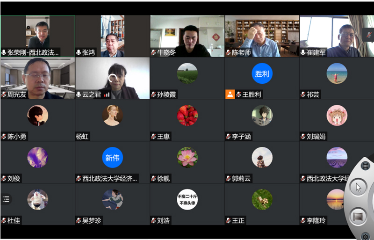The height and width of the screenshot is (240, 374).
Task: Select the lotus flower avatar of 徐靓
Action: 187,157
